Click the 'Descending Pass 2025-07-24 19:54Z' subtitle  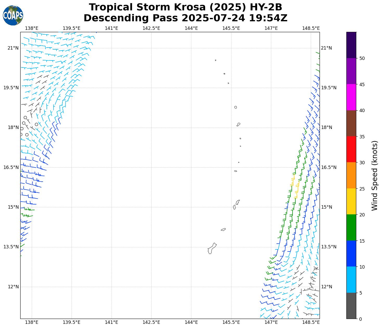click(x=185, y=18)
